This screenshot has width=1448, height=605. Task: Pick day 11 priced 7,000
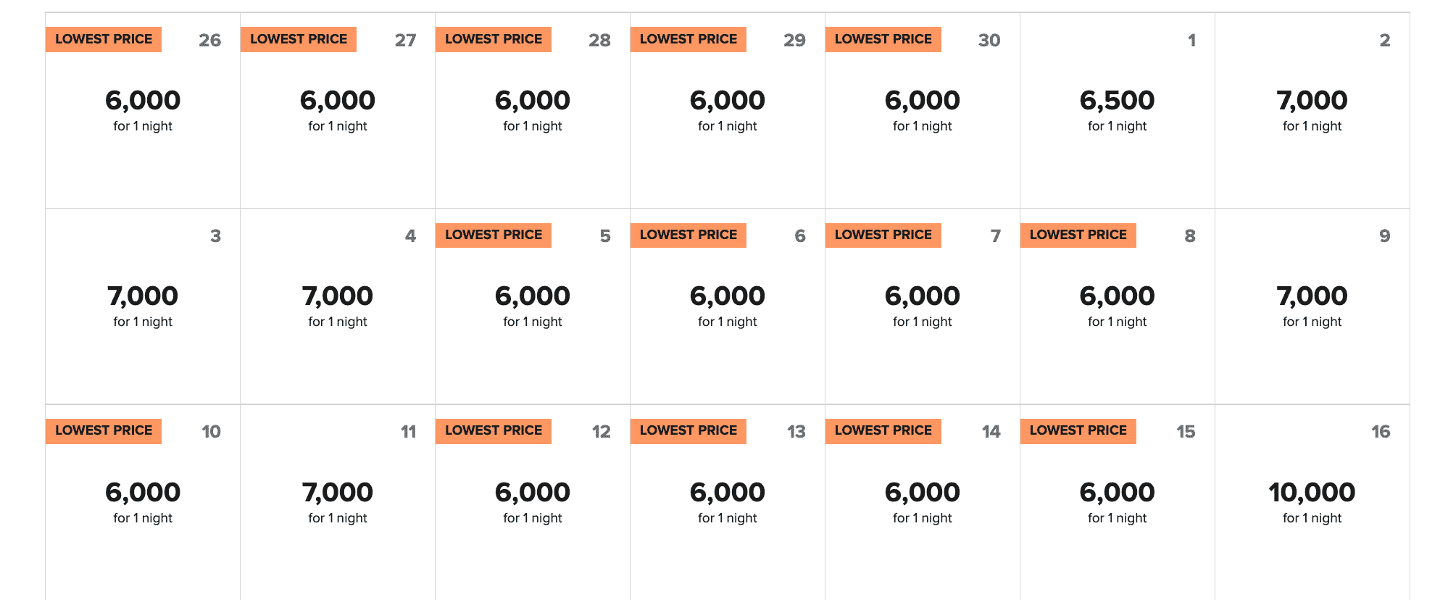337,501
